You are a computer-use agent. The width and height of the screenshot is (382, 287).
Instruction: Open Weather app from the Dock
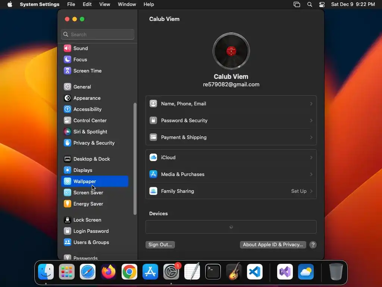coord(306,272)
